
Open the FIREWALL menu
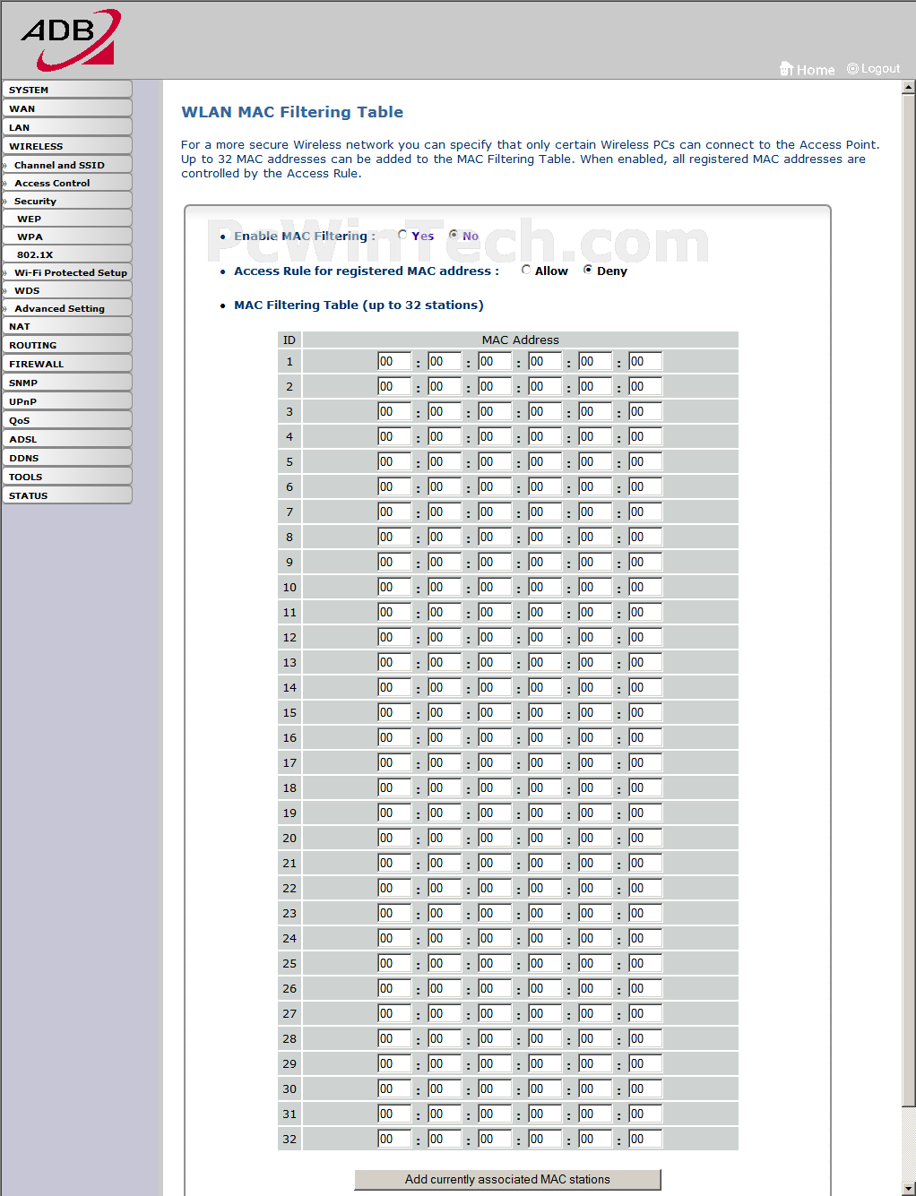click(67, 364)
